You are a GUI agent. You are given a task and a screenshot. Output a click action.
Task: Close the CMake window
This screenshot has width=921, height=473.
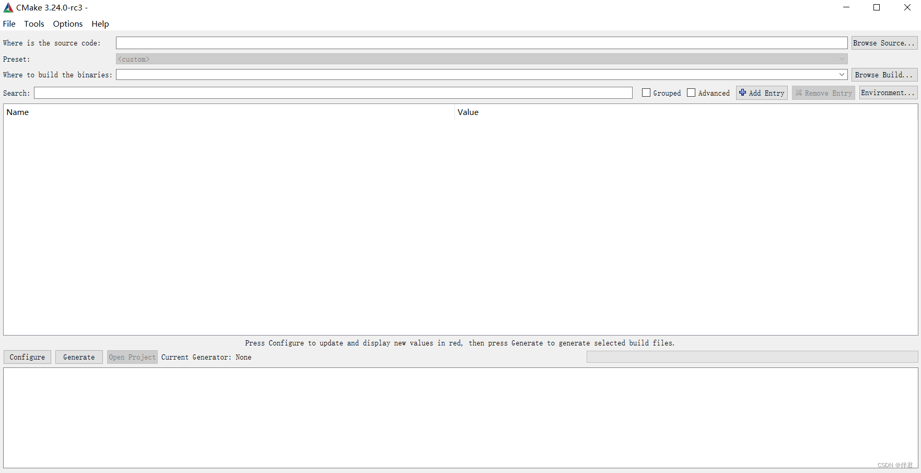(907, 7)
